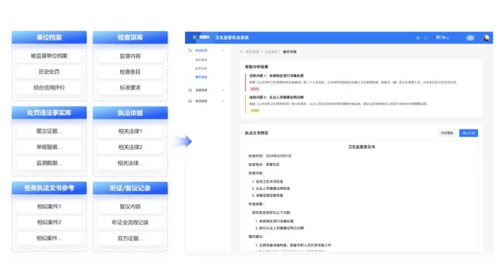Viewport: 500px width, 279px height.
Task: Click the 被监督单位档案 card
Action: (49, 56)
